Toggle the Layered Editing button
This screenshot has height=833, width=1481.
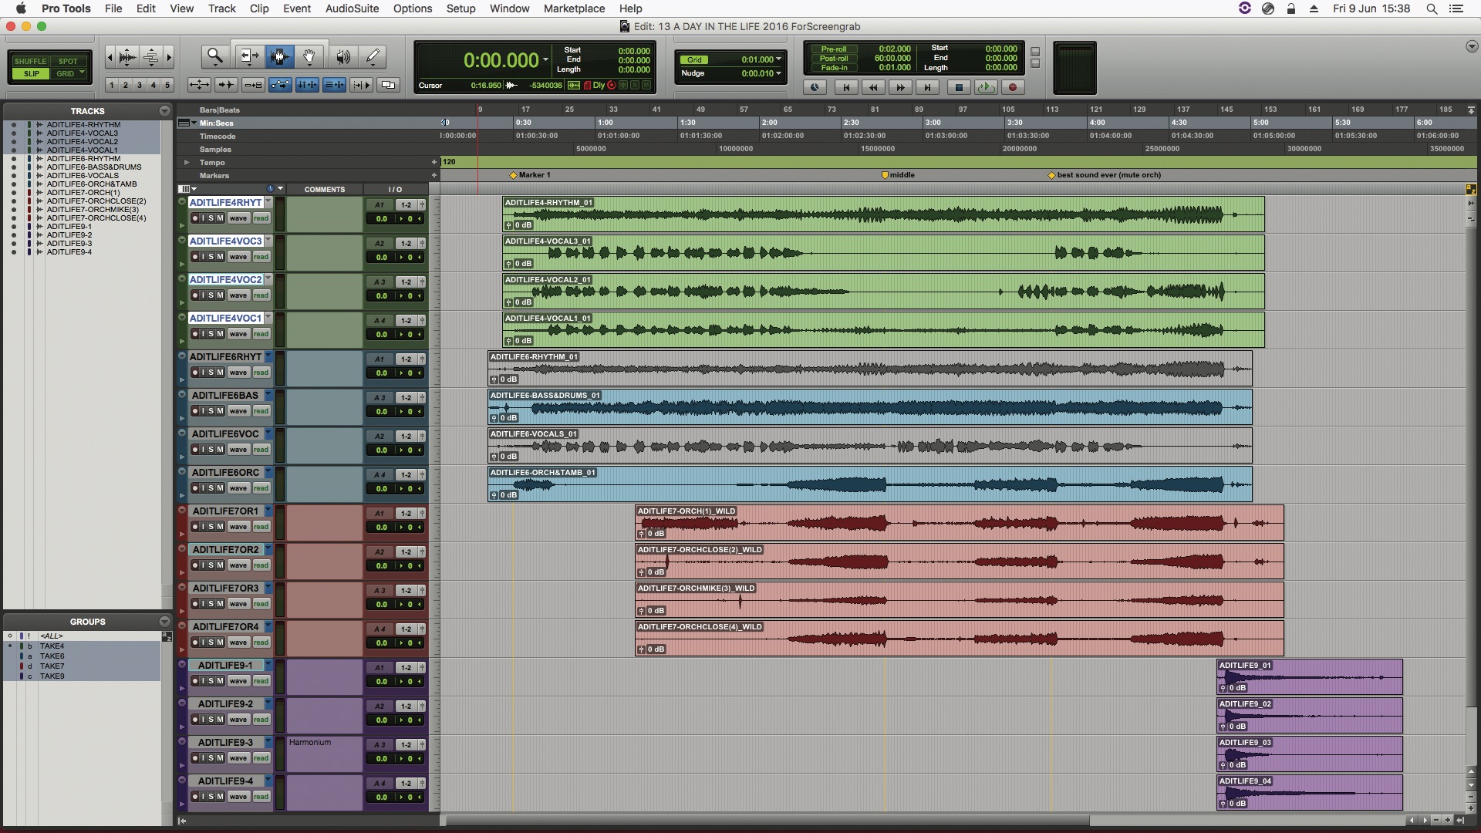(388, 85)
